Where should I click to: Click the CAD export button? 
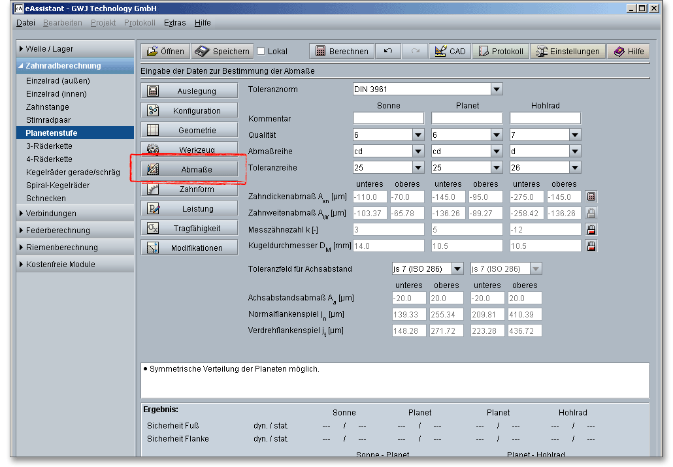[x=450, y=52]
